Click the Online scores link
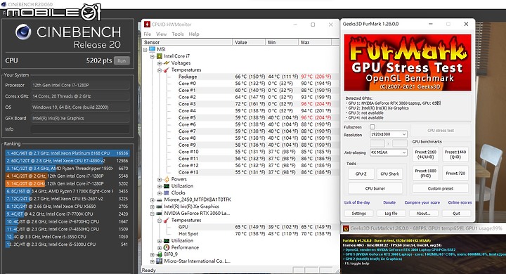 (x=460, y=202)
